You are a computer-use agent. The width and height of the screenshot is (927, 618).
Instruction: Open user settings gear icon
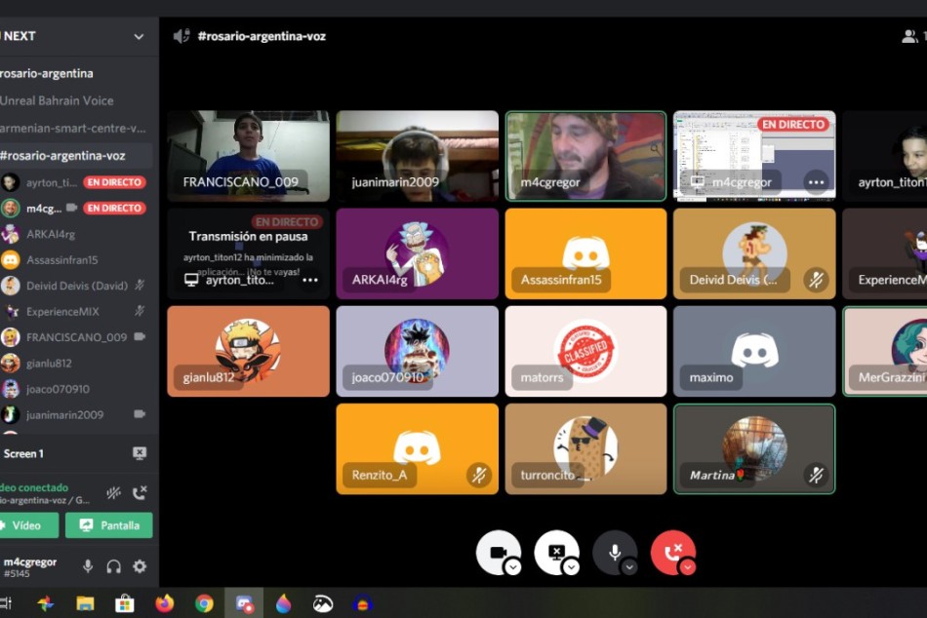coord(140,566)
